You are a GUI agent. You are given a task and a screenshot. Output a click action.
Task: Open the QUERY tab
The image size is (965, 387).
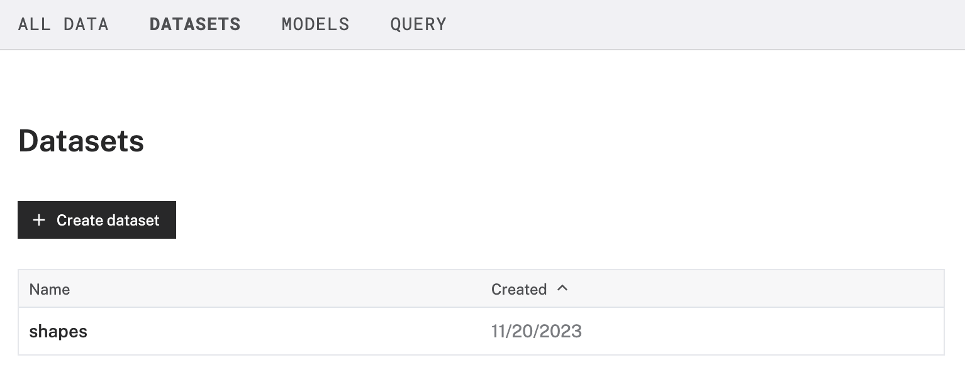click(418, 24)
